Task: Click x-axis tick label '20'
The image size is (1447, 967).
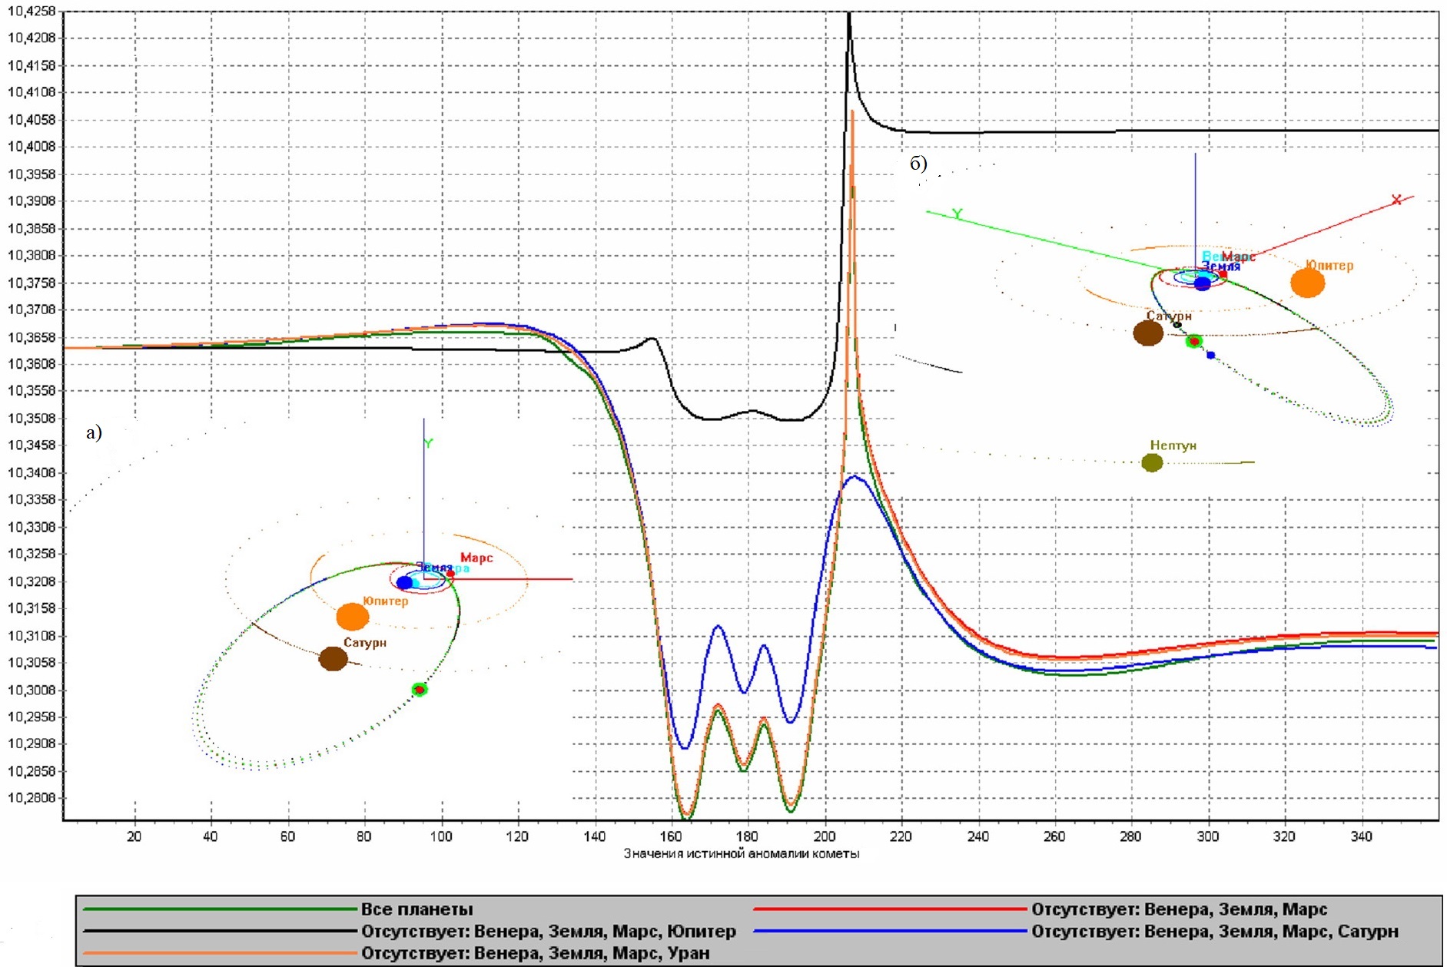Action: pos(134,836)
